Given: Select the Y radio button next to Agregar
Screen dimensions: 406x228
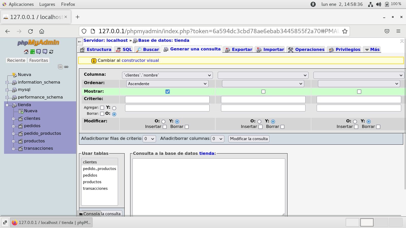Looking at the screenshot, I should point(114,108).
